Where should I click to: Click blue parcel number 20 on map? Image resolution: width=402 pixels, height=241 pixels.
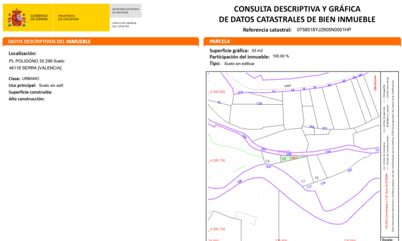(x=329, y=85)
